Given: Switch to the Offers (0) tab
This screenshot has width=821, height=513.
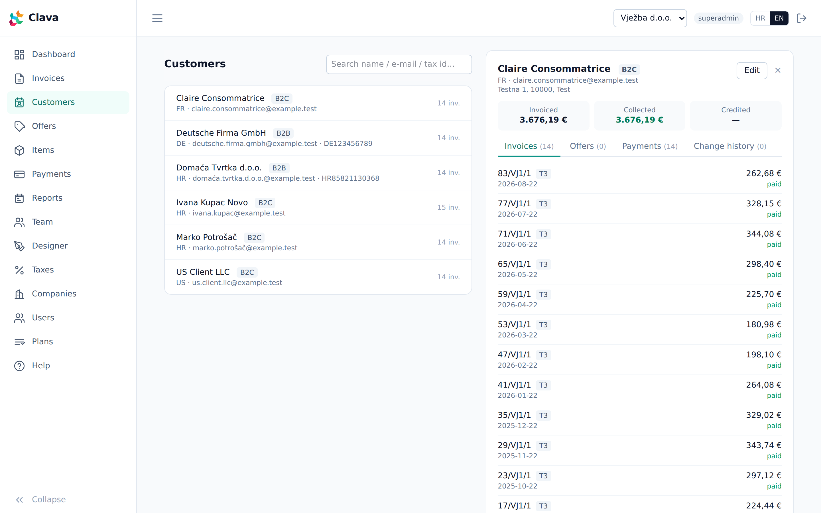Looking at the screenshot, I should (588, 146).
